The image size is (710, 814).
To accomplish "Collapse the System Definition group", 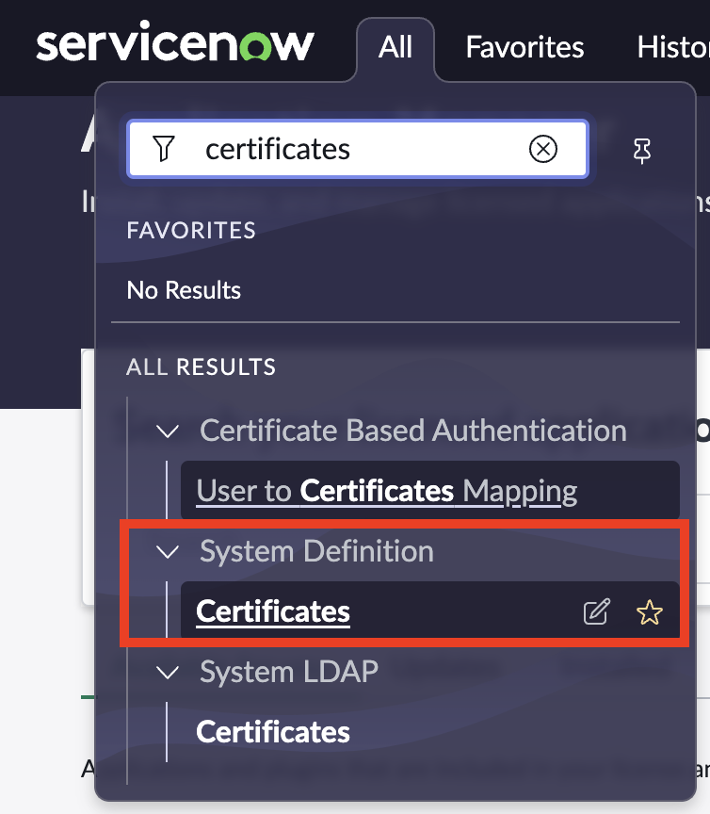I will tap(168, 551).
